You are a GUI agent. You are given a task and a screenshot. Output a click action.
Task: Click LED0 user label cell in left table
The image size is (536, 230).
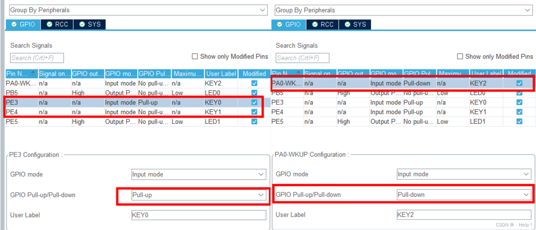click(221, 93)
